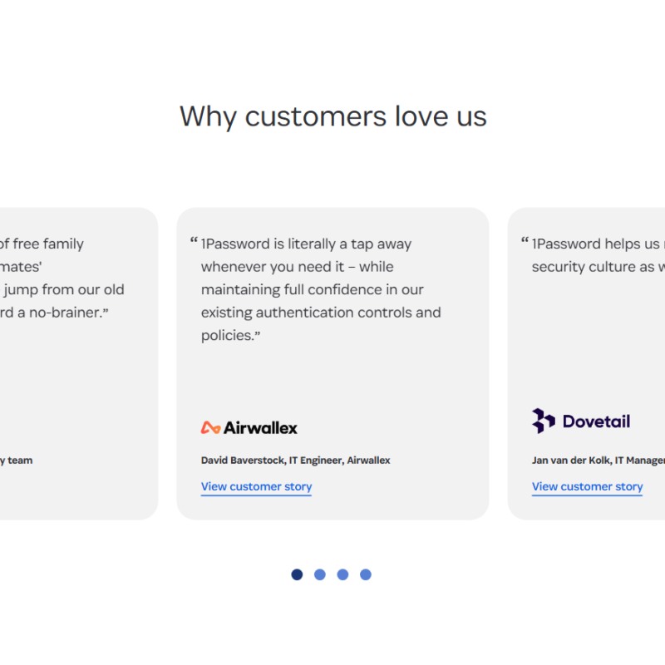The image size is (665, 665).
Task: Click the purple Dovetail logo symbol
Action: tap(544, 421)
